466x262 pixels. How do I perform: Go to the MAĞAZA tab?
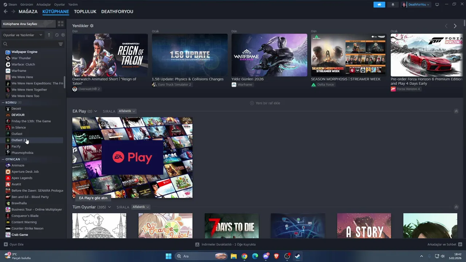28,12
